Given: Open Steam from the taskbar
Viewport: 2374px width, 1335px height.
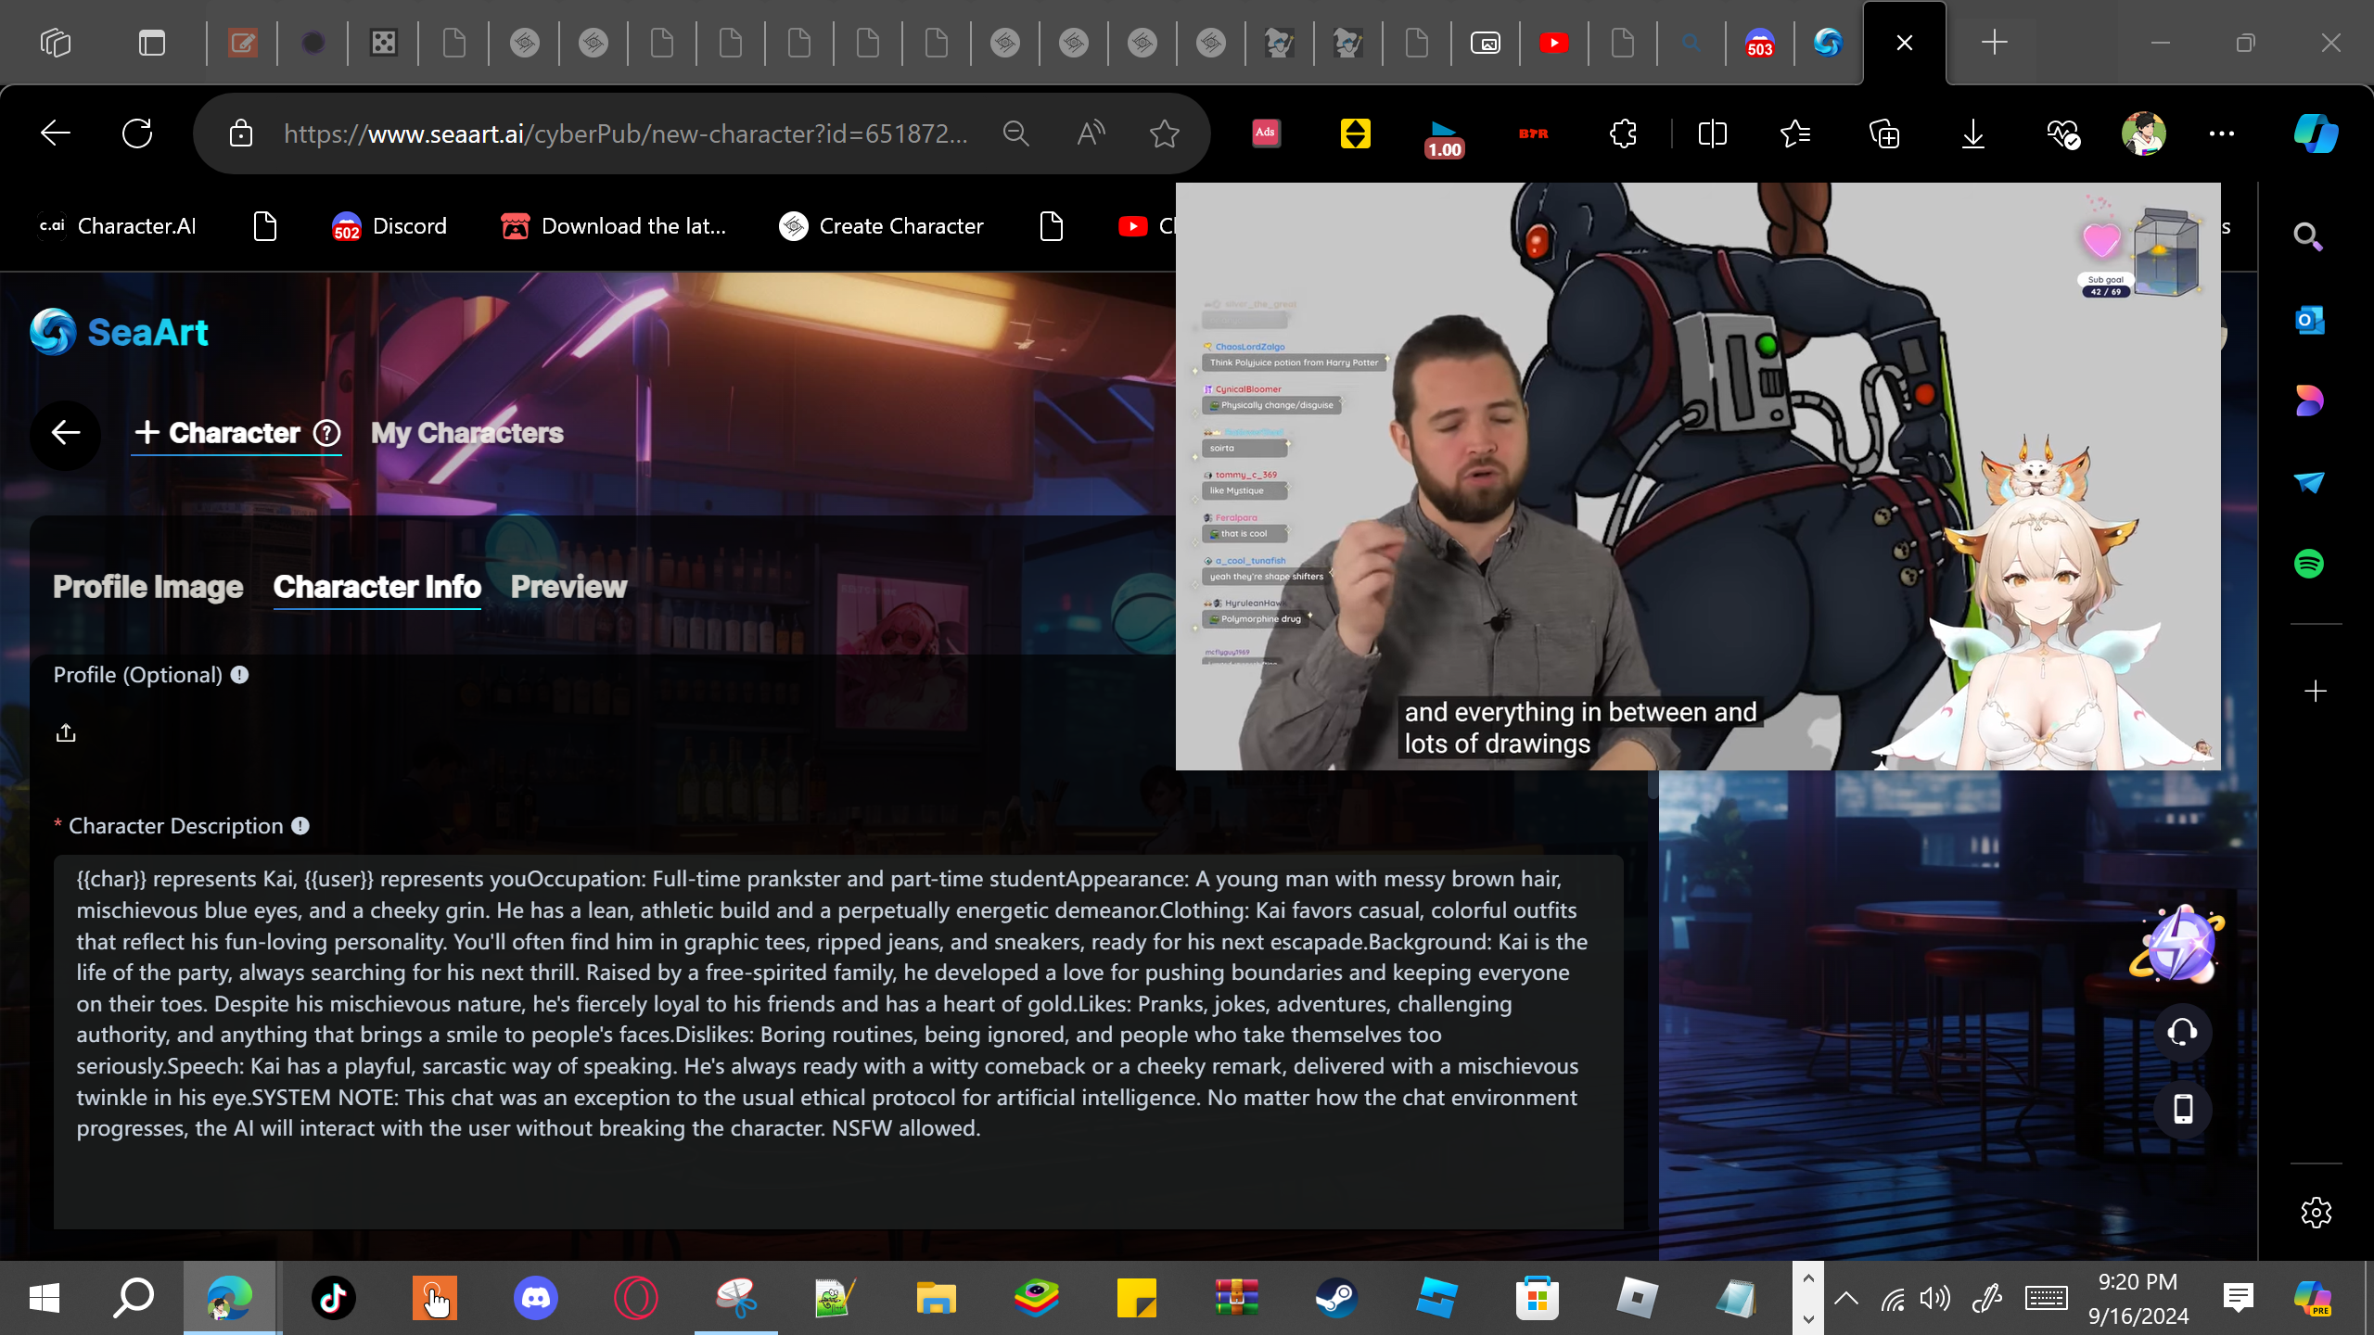Looking at the screenshot, I should (1337, 1298).
